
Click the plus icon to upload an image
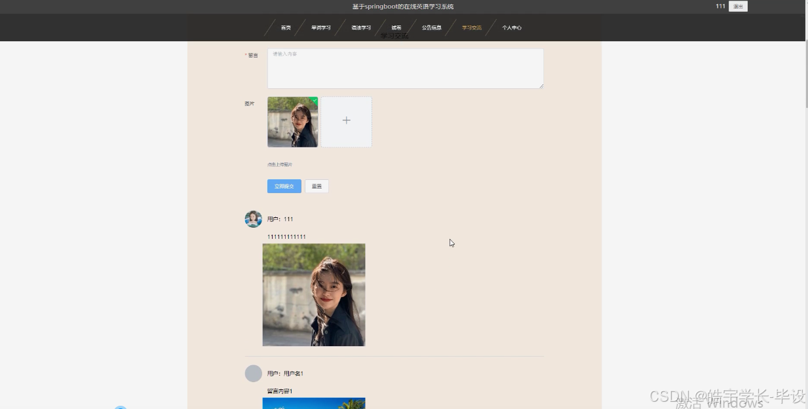pos(347,122)
